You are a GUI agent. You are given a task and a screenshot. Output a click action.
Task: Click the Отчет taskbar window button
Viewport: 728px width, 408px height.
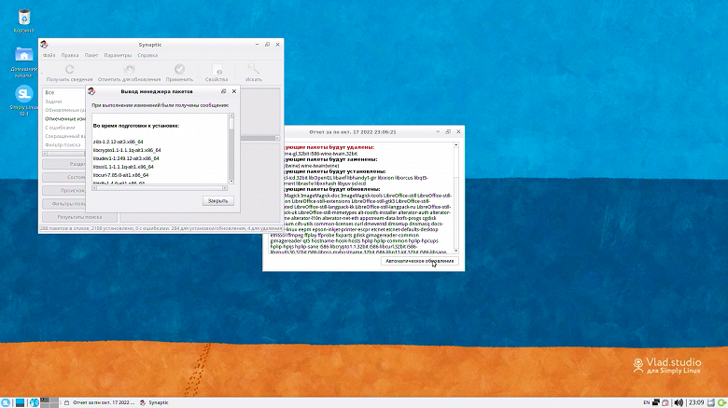[99, 402]
